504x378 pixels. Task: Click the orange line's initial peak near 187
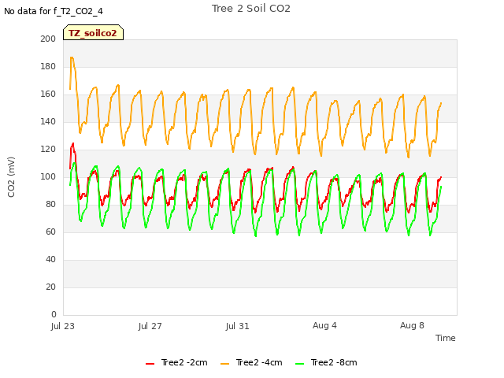tap(72, 57)
